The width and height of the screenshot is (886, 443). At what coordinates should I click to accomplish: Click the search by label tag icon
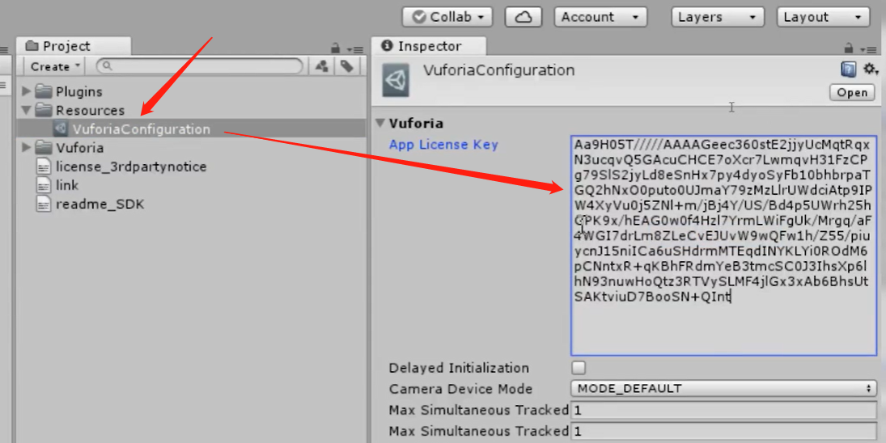[x=347, y=66]
